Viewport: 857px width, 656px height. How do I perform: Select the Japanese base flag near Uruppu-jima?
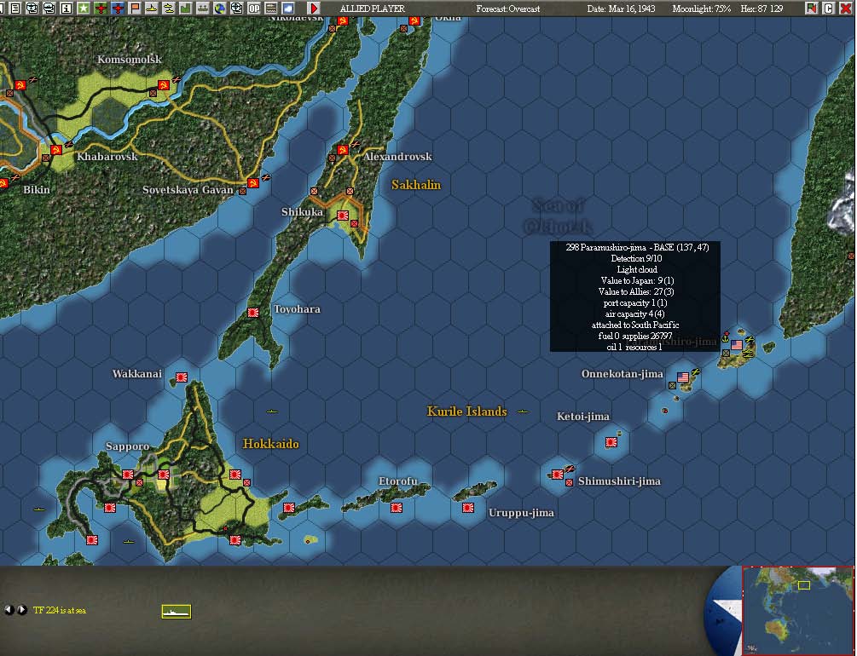point(468,508)
